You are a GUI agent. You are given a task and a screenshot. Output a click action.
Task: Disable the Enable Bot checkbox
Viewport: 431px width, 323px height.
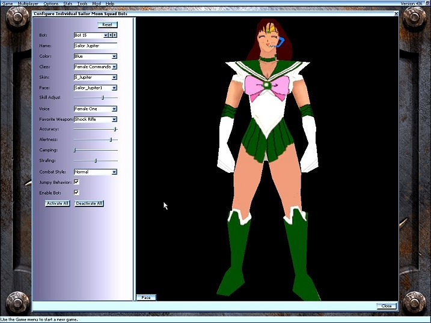(x=76, y=193)
